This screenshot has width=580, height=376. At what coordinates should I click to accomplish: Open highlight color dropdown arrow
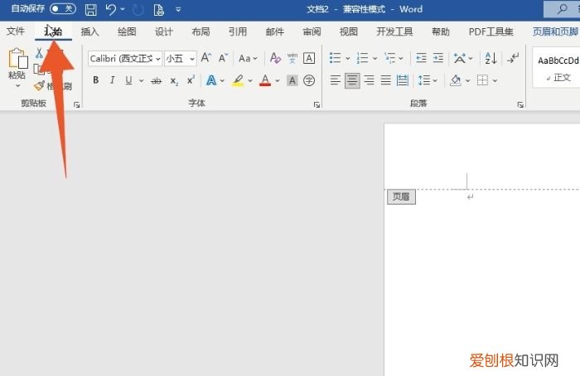coord(250,80)
